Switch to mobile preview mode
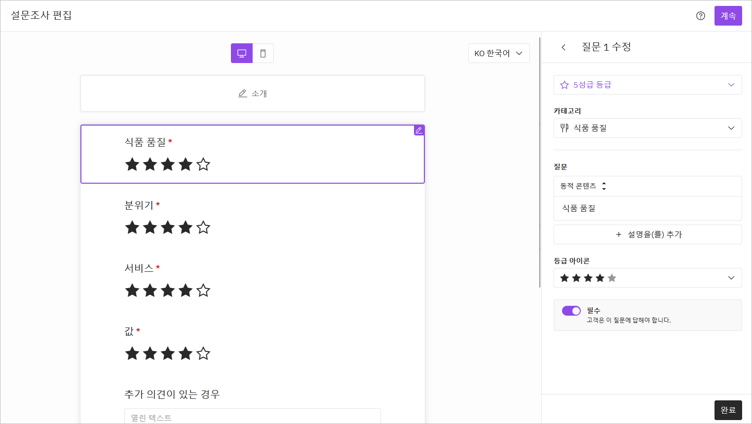This screenshot has width=752, height=424. pos(263,53)
